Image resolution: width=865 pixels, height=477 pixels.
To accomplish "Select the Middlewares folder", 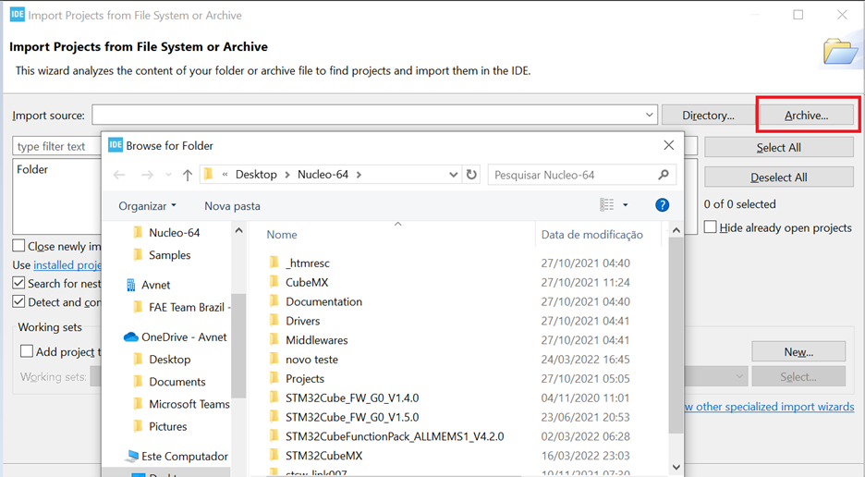I will (317, 340).
